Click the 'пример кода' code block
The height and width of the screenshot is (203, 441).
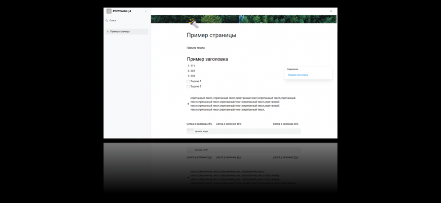coord(243,131)
